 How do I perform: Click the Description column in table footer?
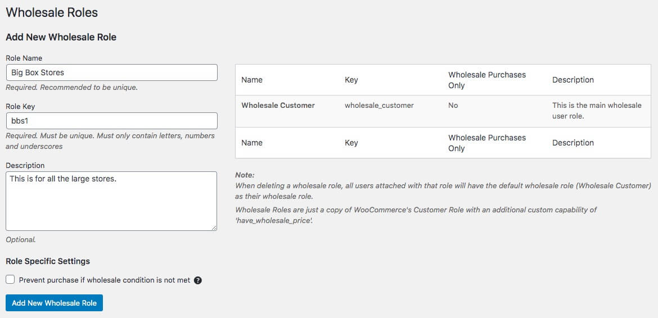tap(573, 143)
